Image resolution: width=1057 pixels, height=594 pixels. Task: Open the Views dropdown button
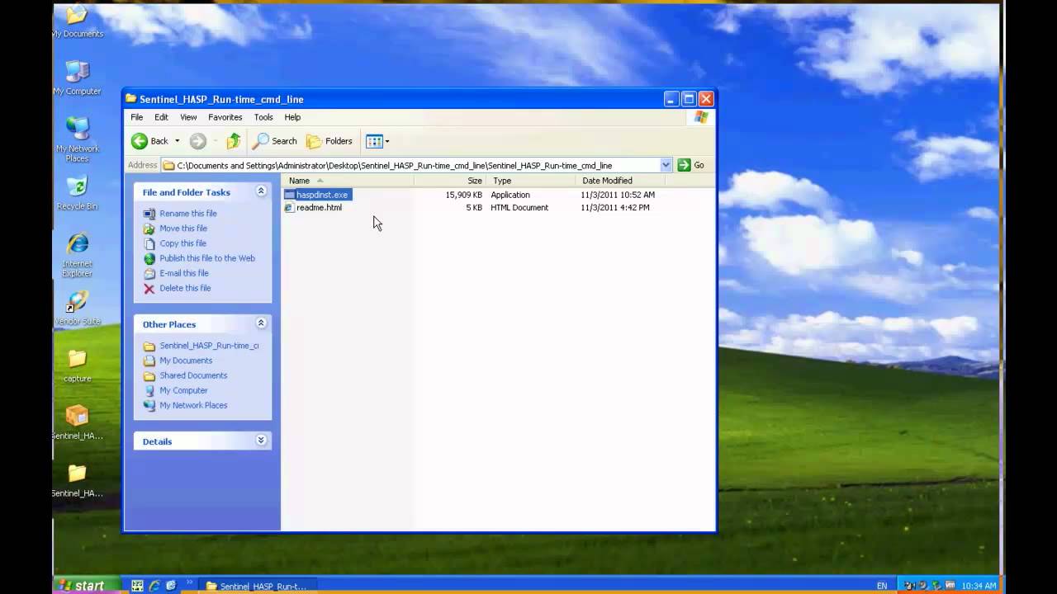(x=377, y=141)
